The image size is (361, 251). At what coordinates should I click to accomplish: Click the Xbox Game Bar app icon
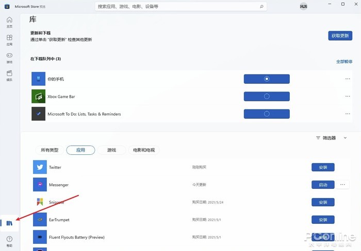tap(39, 96)
